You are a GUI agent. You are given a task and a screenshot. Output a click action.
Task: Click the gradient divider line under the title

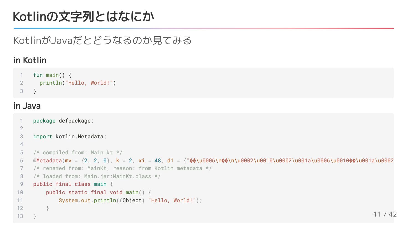tap(203, 28)
